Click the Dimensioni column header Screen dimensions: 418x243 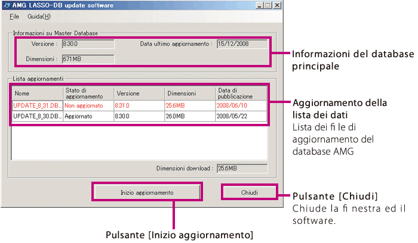pos(190,94)
